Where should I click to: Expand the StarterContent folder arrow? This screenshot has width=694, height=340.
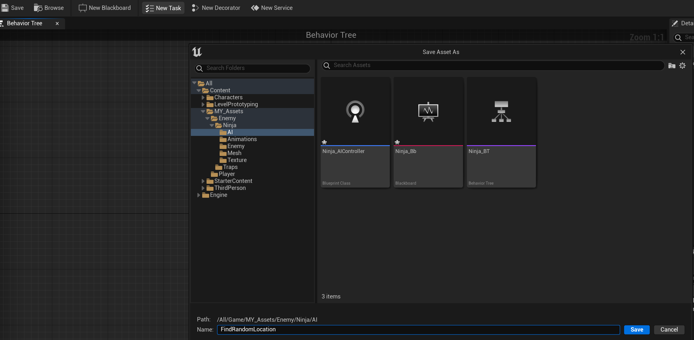(203, 181)
